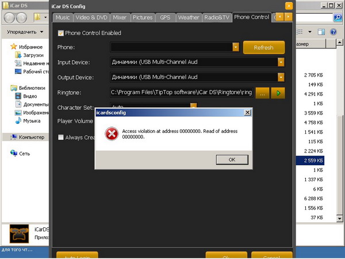The width and height of the screenshot is (345, 259).
Task: Click the Refresh button
Action: coord(264,47)
